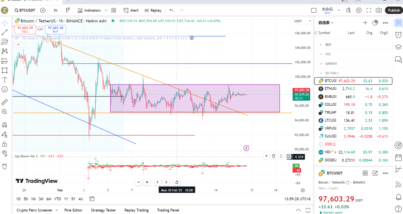Open the chats panel in sidebar
This screenshot has width=403, height=214.
click(x=398, y=60)
